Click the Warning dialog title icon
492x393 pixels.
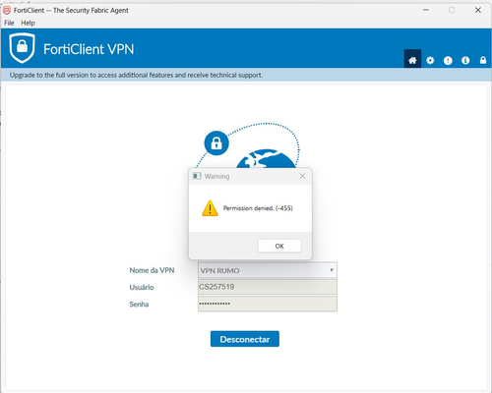197,176
